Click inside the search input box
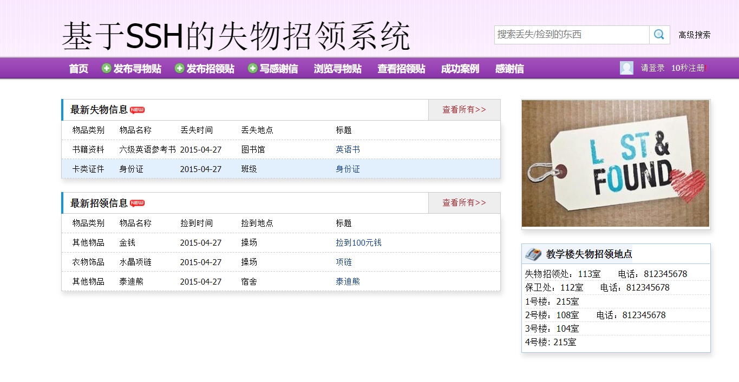 coord(568,34)
